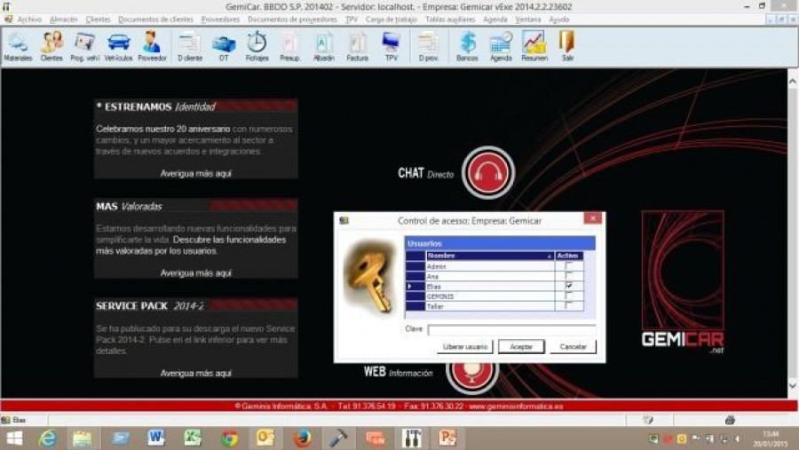This screenshot has height=450, width=799.
Task: Open Documentos de clientes menu
Action: tap(155, 20)
